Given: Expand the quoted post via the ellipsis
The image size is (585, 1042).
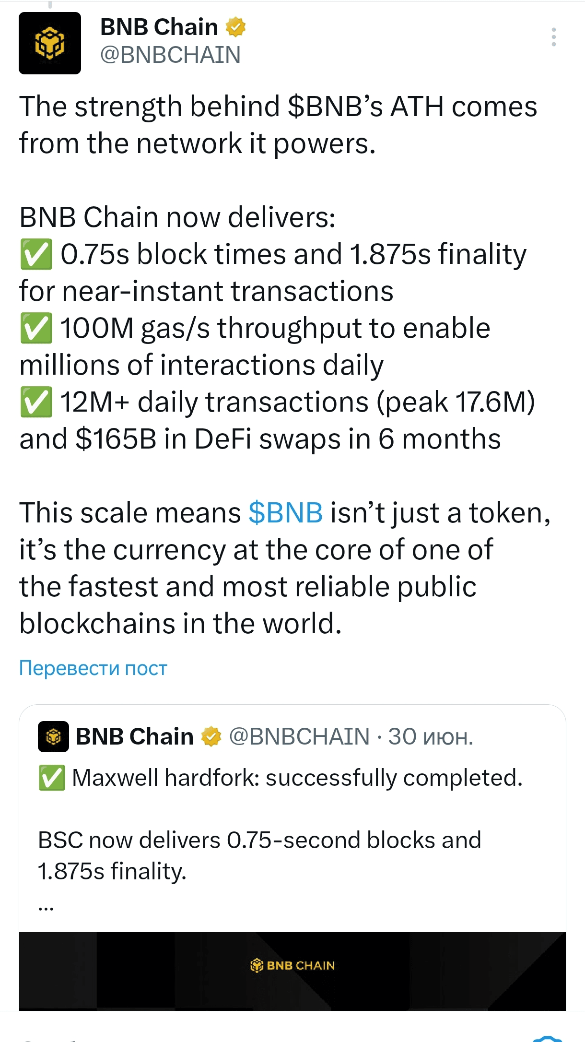Looking at the screenshot, I should (46, 907).
